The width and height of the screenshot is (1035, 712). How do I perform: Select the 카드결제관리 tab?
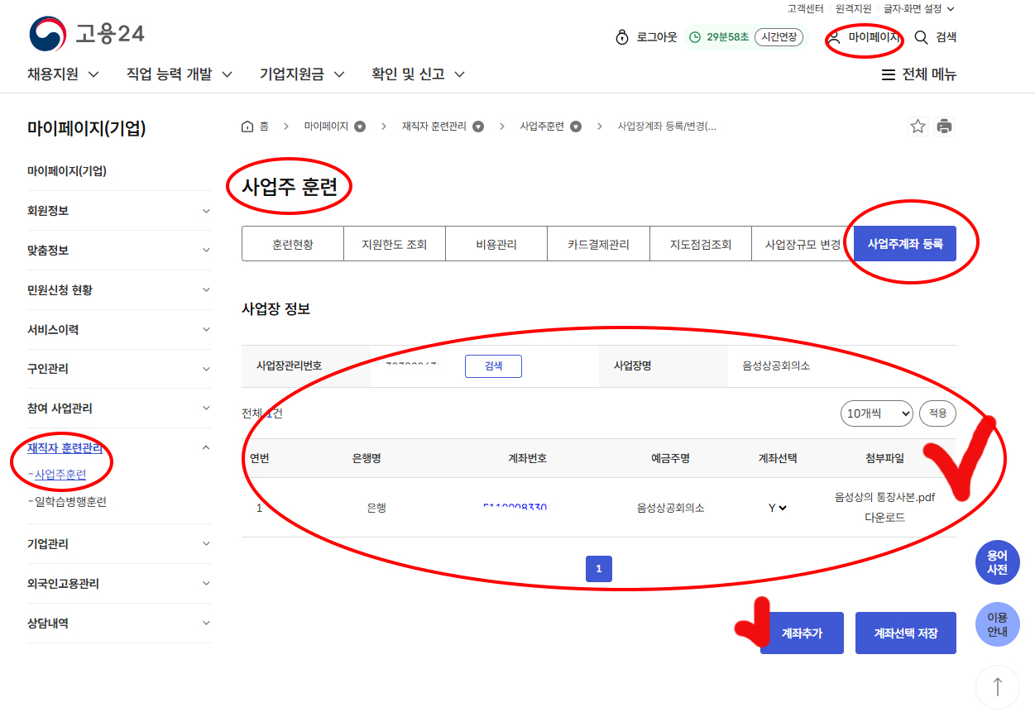[598, 244]
